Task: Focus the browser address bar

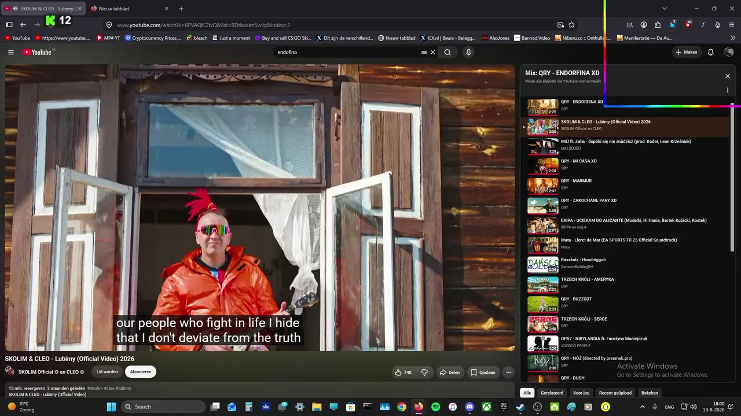Action: 334,25
